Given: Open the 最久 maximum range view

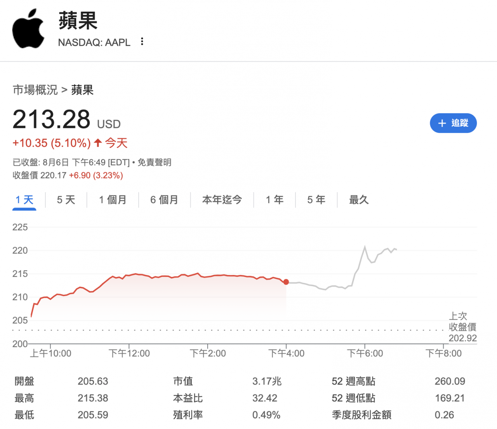Looking at the screenshot, I should tap(358, 199).
